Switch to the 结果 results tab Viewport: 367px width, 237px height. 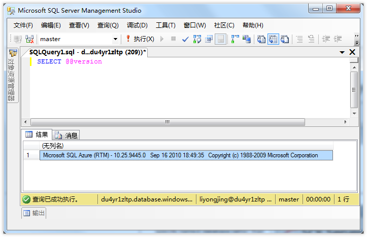pyautogui.click(x=37, y=134)
